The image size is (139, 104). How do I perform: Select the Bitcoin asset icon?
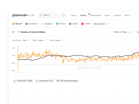click(x=13, y=24)
